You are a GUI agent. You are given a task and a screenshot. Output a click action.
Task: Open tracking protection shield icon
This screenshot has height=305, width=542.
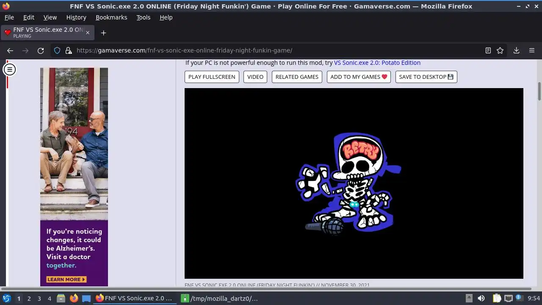tap(57, 50)
